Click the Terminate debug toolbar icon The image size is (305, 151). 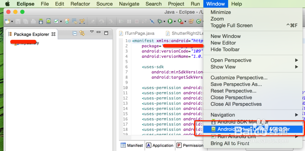[x=137, y=21]
